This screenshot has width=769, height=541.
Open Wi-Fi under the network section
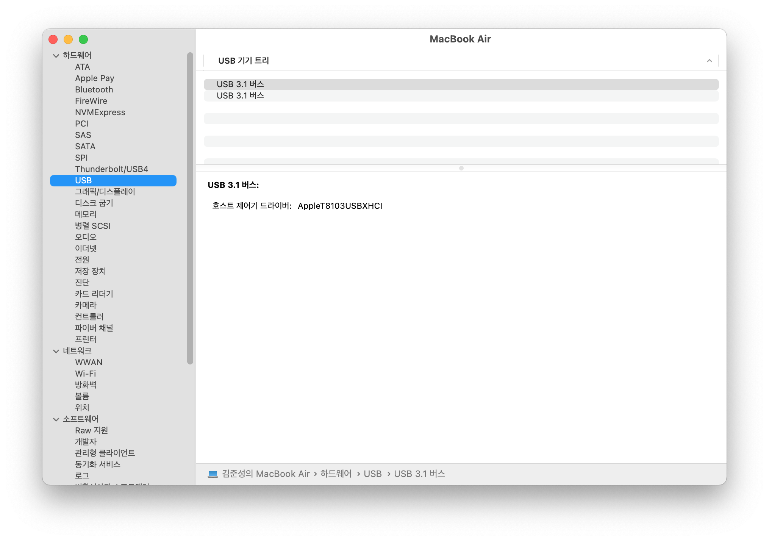point(86,374)
